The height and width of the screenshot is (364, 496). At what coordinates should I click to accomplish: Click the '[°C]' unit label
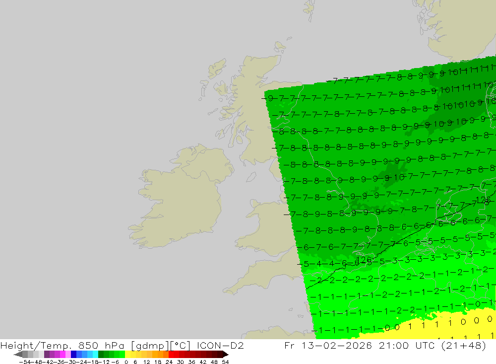pos(181,345)
